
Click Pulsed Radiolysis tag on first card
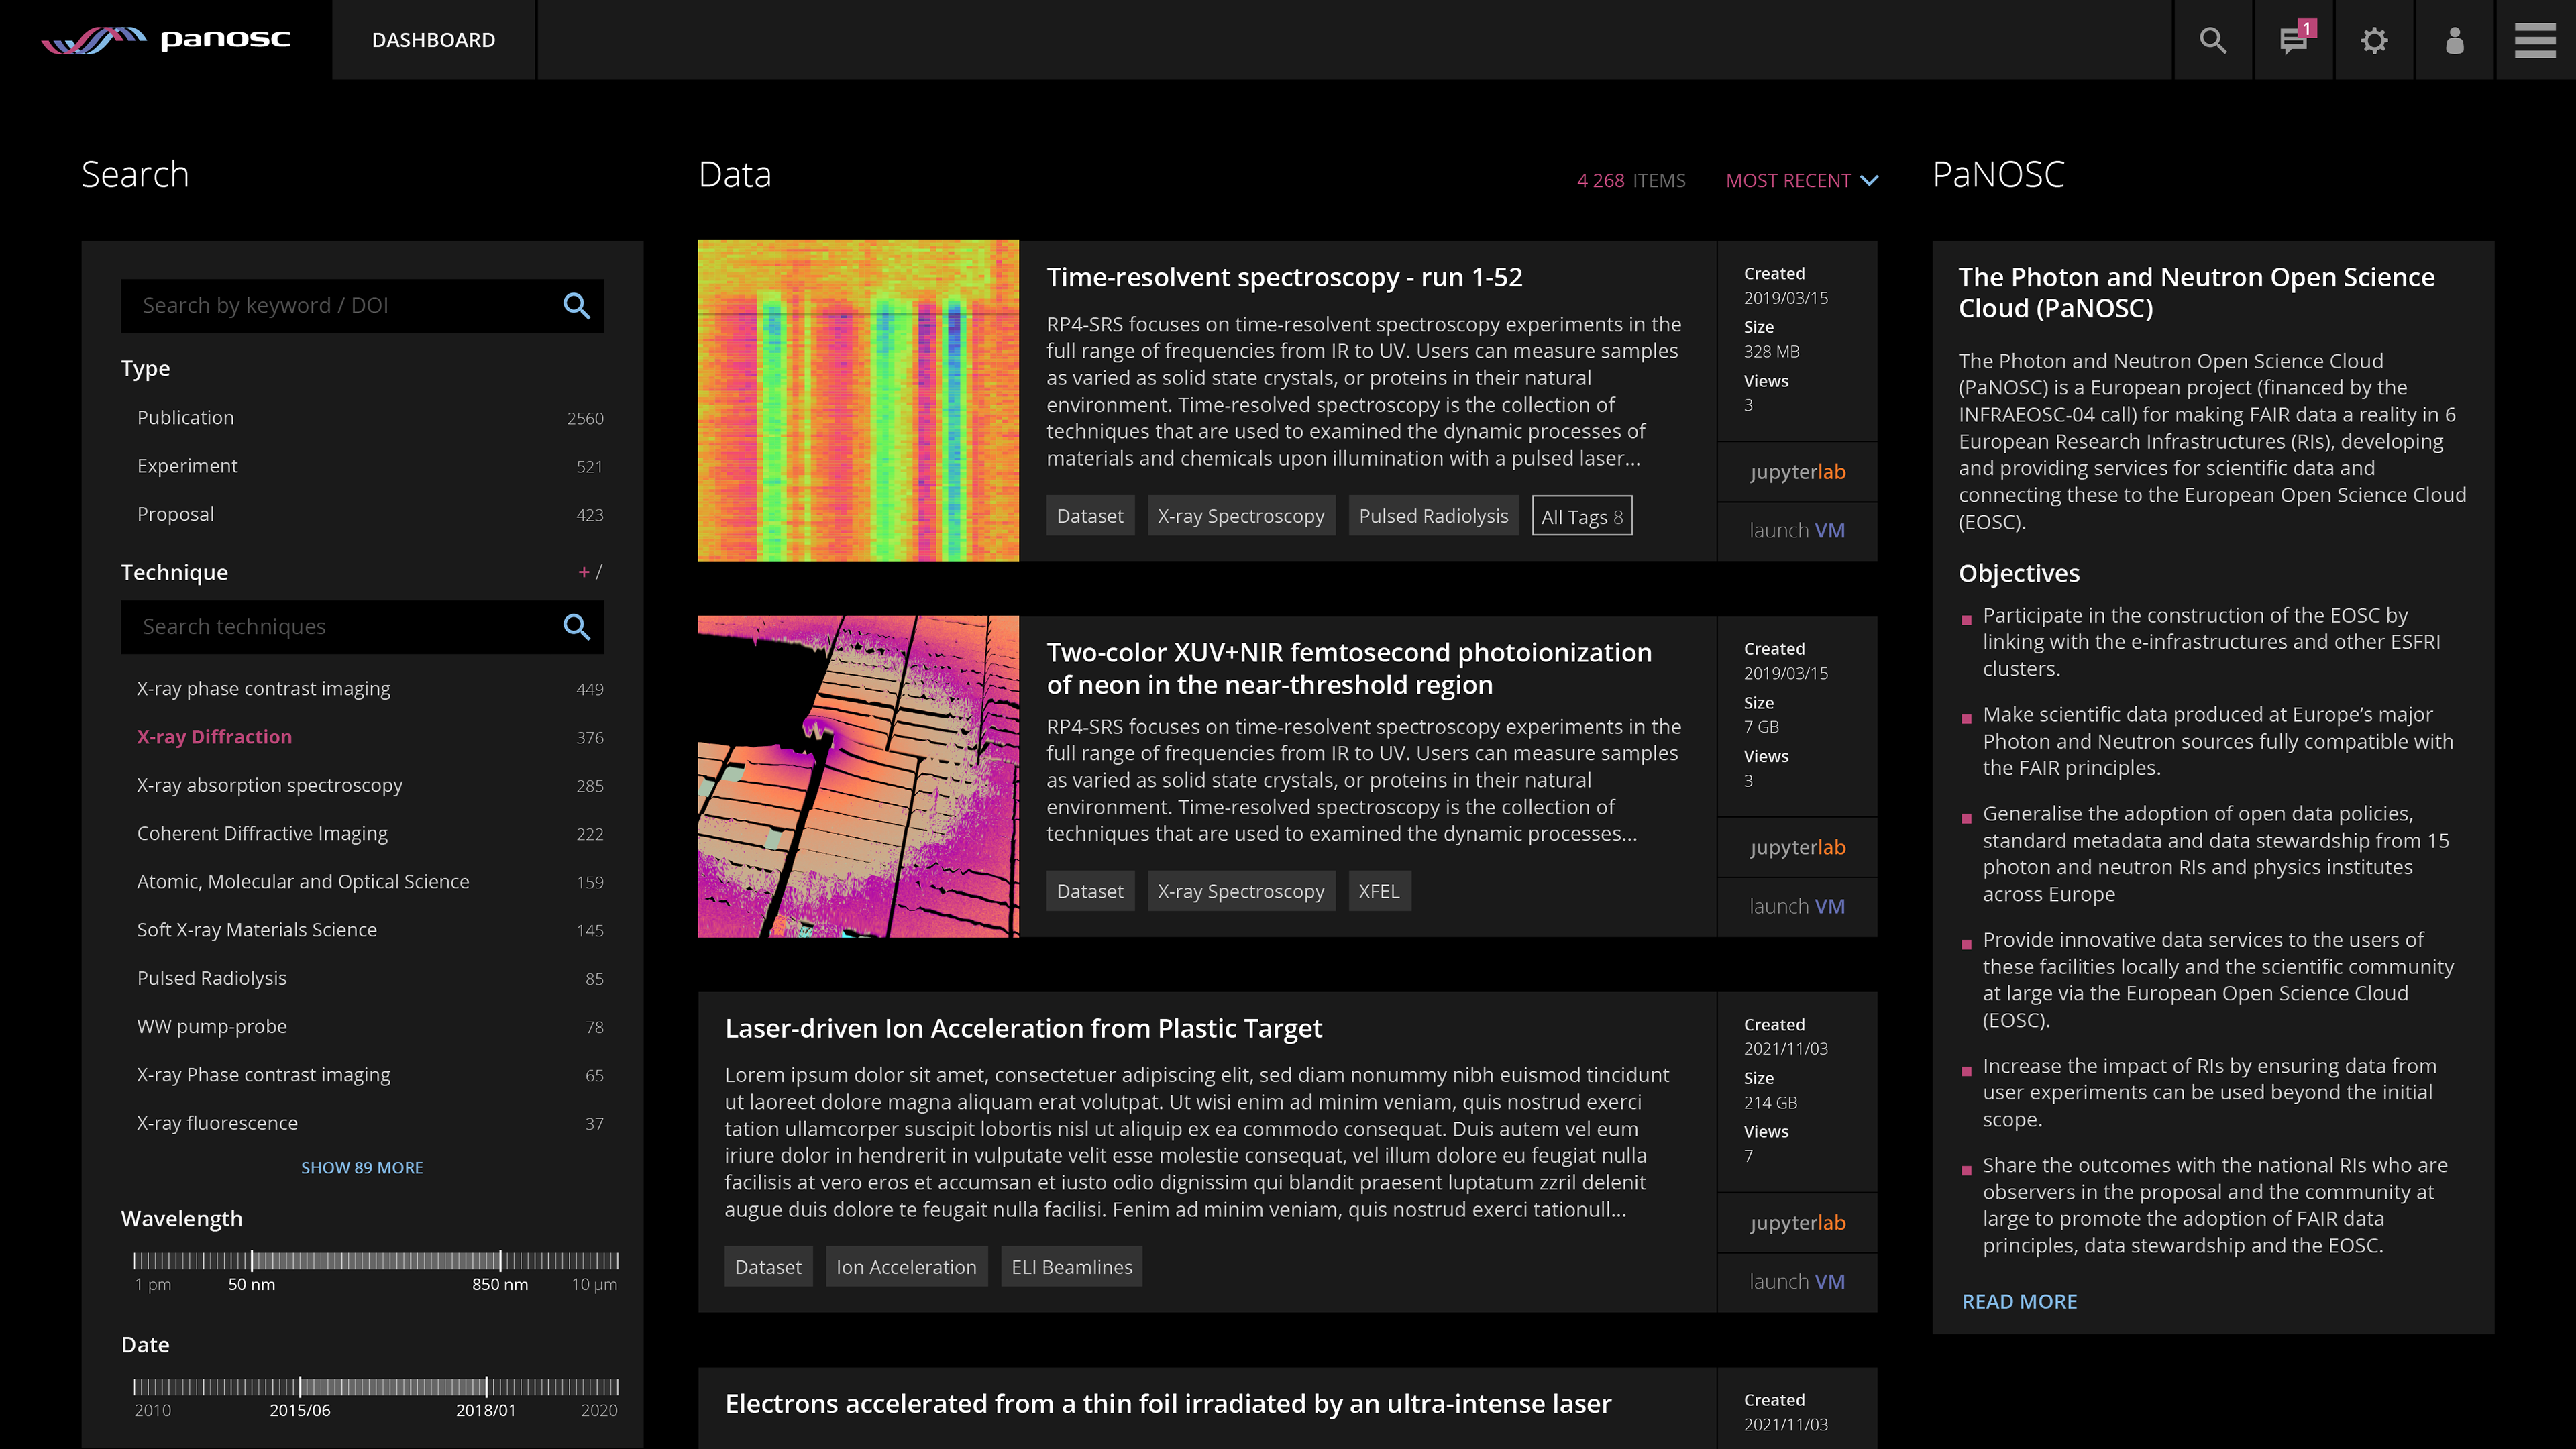tap(1433, 516)
